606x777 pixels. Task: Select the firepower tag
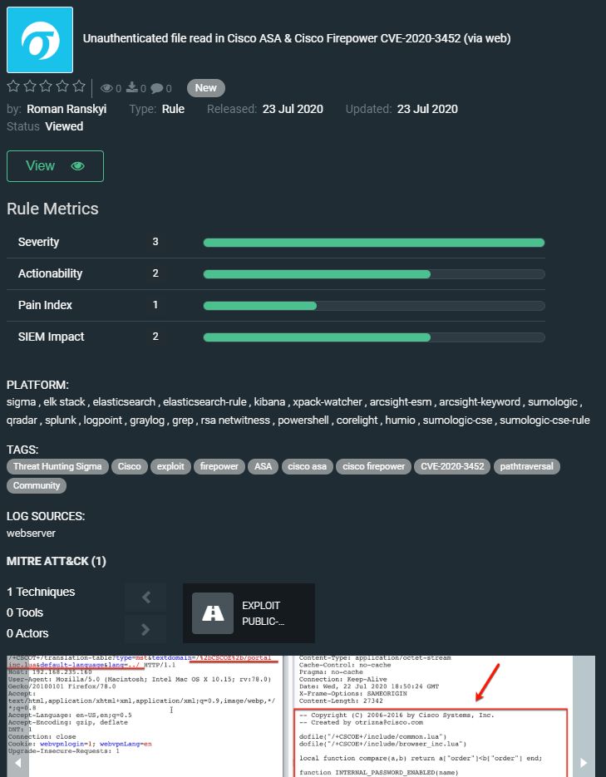click(x=219, y=466)
